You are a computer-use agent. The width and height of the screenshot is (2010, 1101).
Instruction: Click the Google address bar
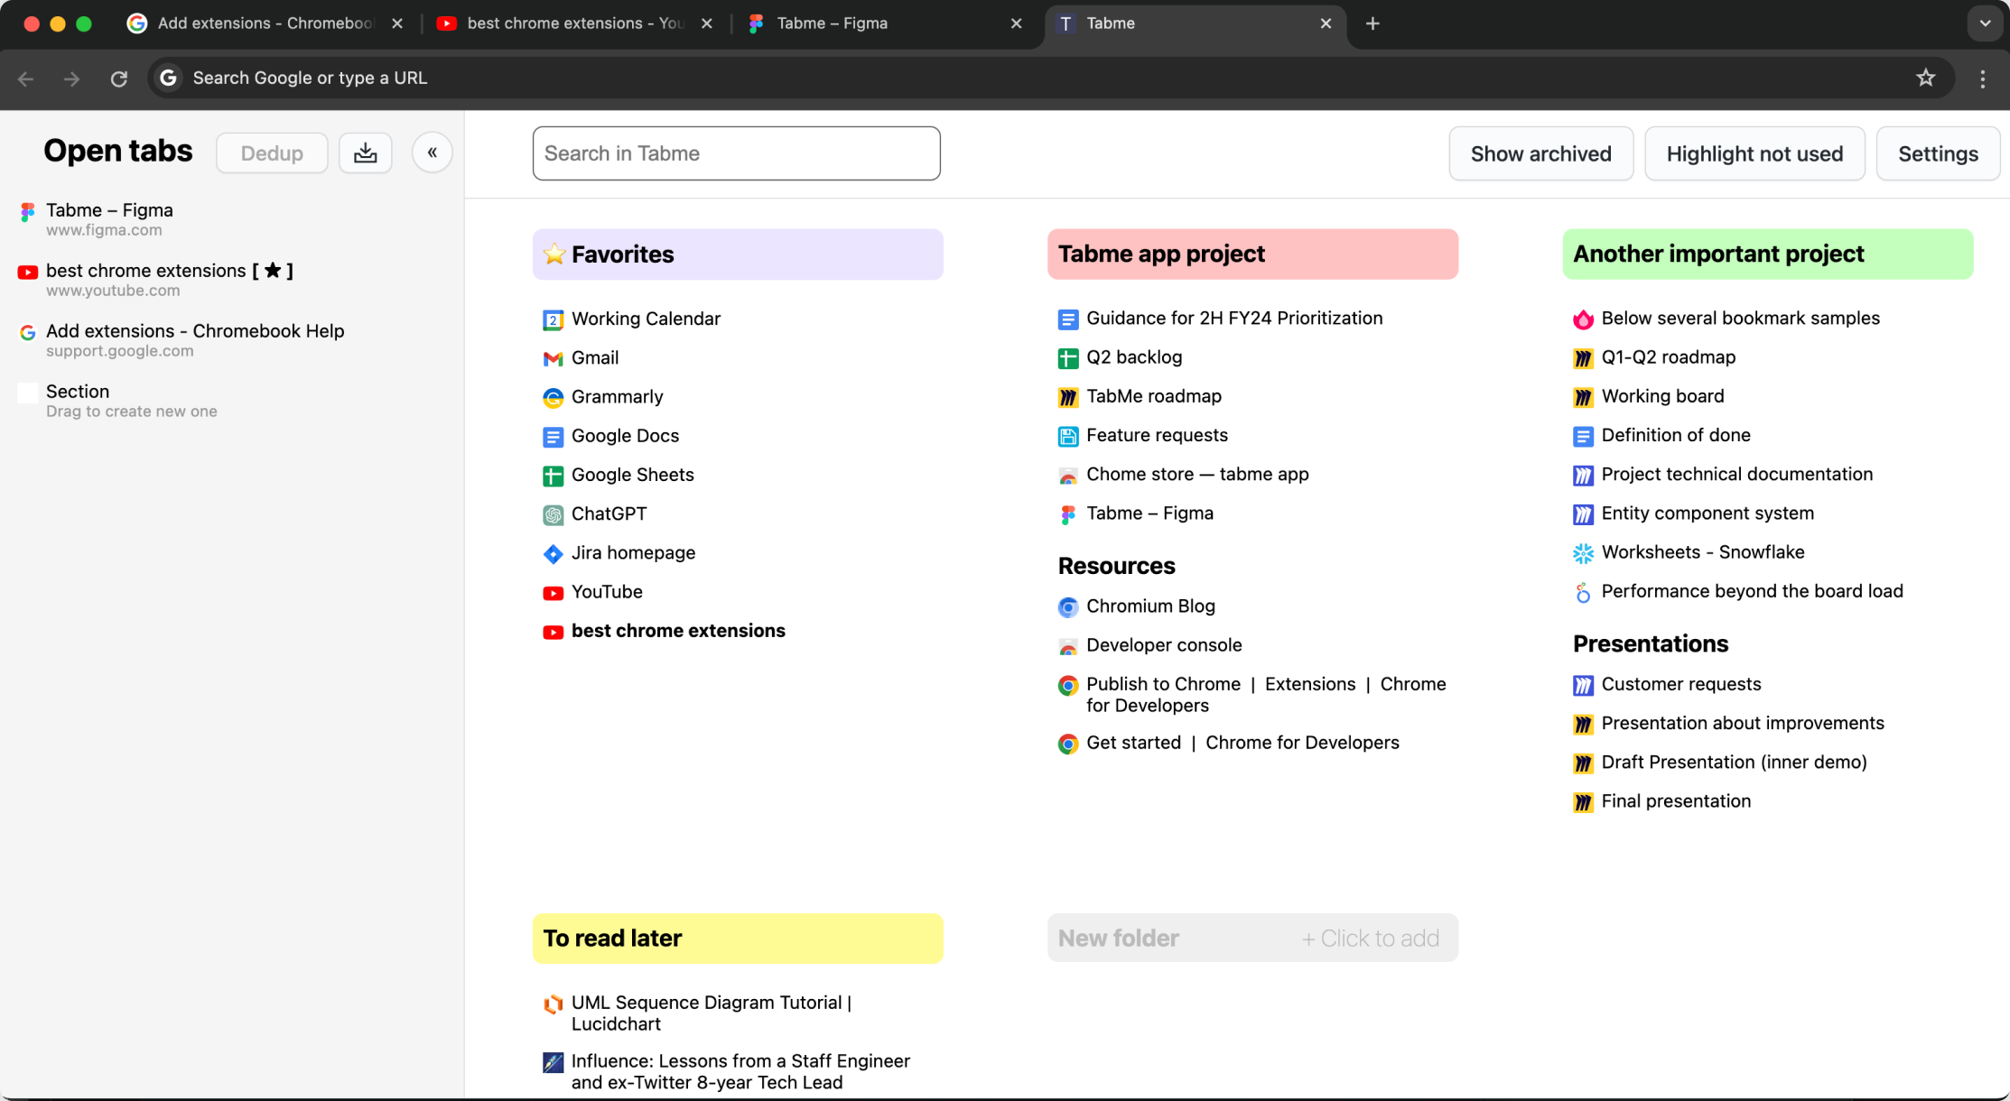pos(1052,79)
